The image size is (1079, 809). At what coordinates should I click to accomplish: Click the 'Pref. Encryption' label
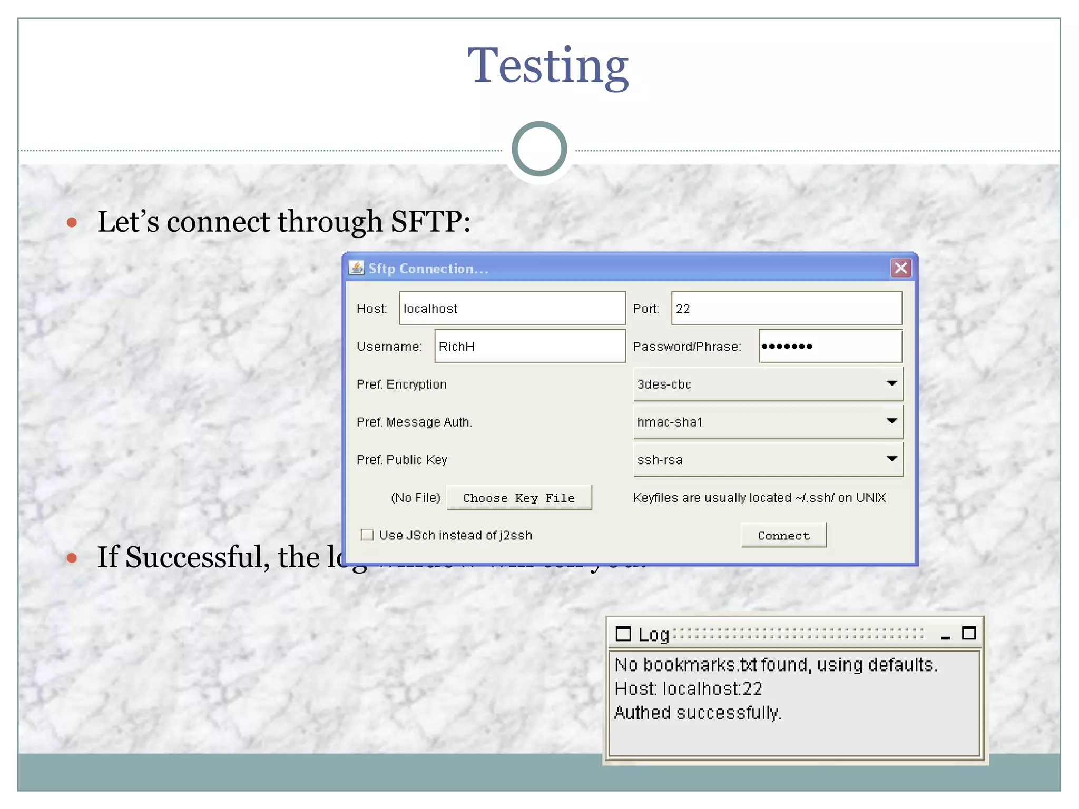click(x=401, y=384)
